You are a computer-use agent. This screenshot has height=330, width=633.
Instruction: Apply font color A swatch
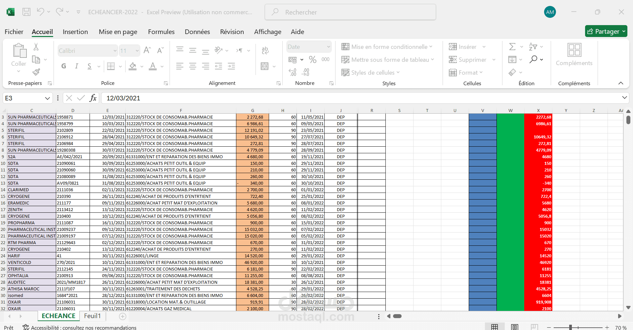[x=153, y=66]
